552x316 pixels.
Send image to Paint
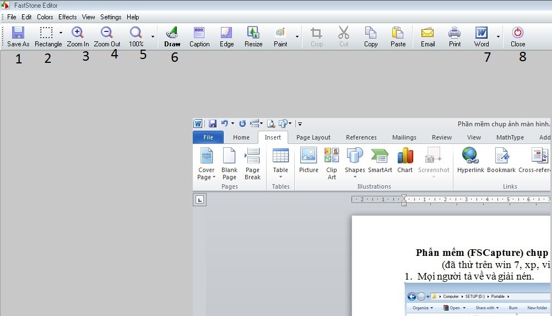pos(280,36)
